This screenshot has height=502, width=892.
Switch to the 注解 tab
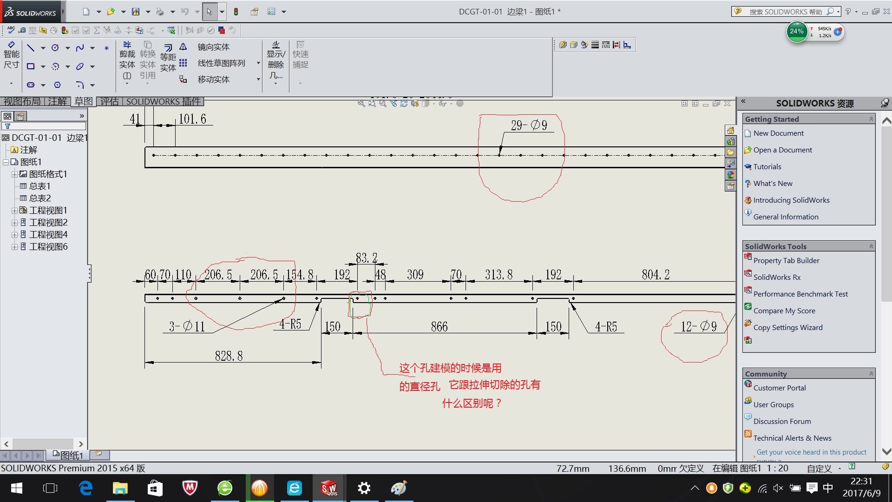pyautogui.click(x=58, y=101)
